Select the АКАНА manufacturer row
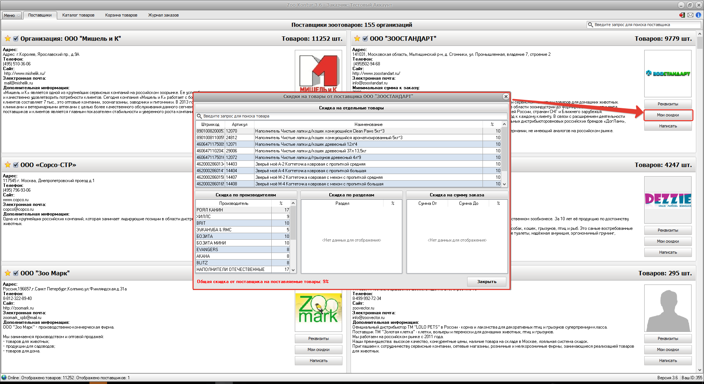Screen dimensions: 704x384 pyautogui.click(x=243, y=256)
